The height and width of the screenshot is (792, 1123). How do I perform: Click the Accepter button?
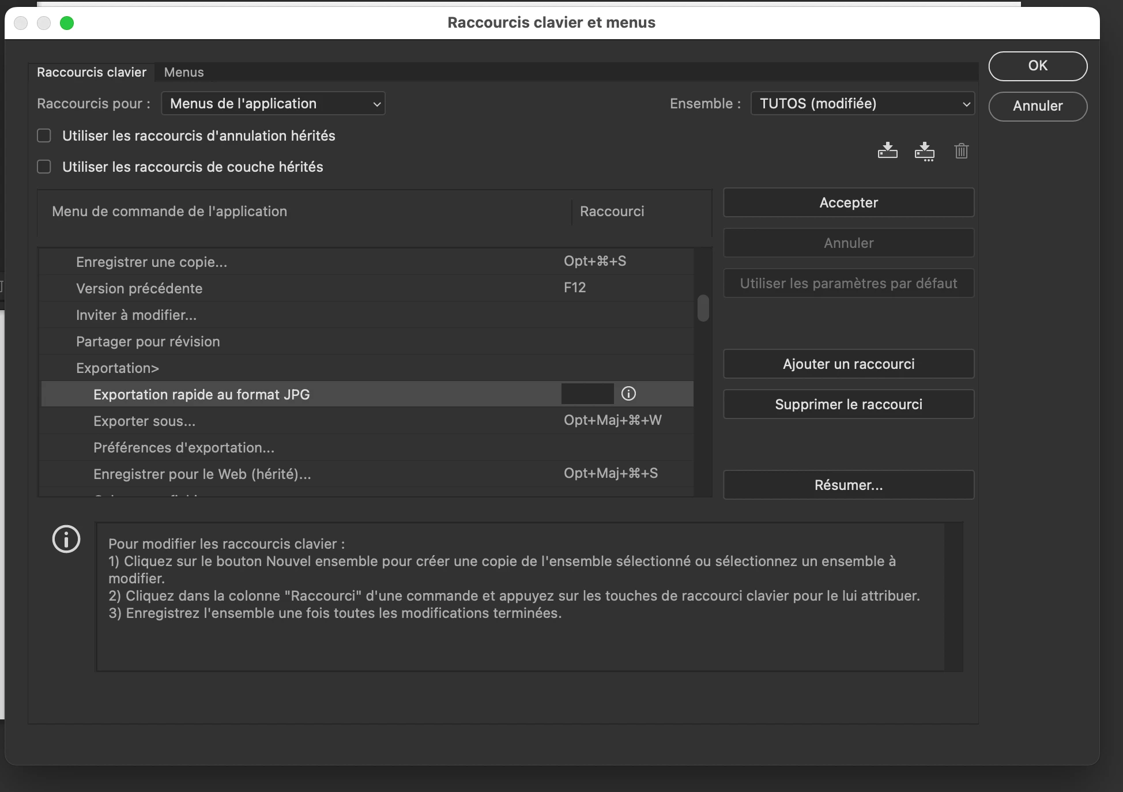click(x=849, y=202)
